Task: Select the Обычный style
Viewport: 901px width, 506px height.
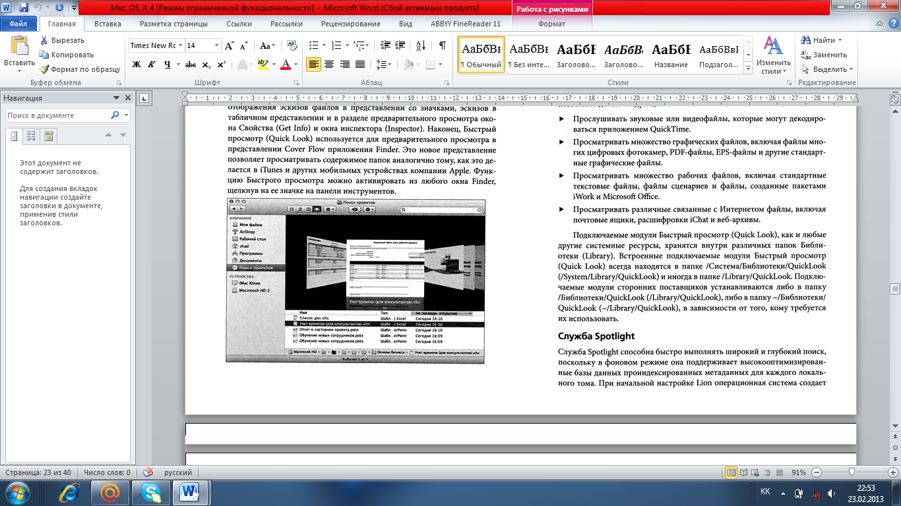Action: [482, 55]
